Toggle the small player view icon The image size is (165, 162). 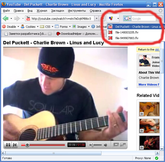[116, 145]
